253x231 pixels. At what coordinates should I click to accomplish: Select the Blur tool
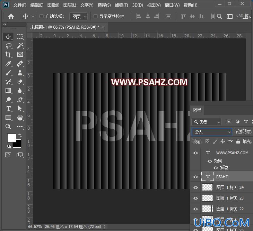(20, 91)
